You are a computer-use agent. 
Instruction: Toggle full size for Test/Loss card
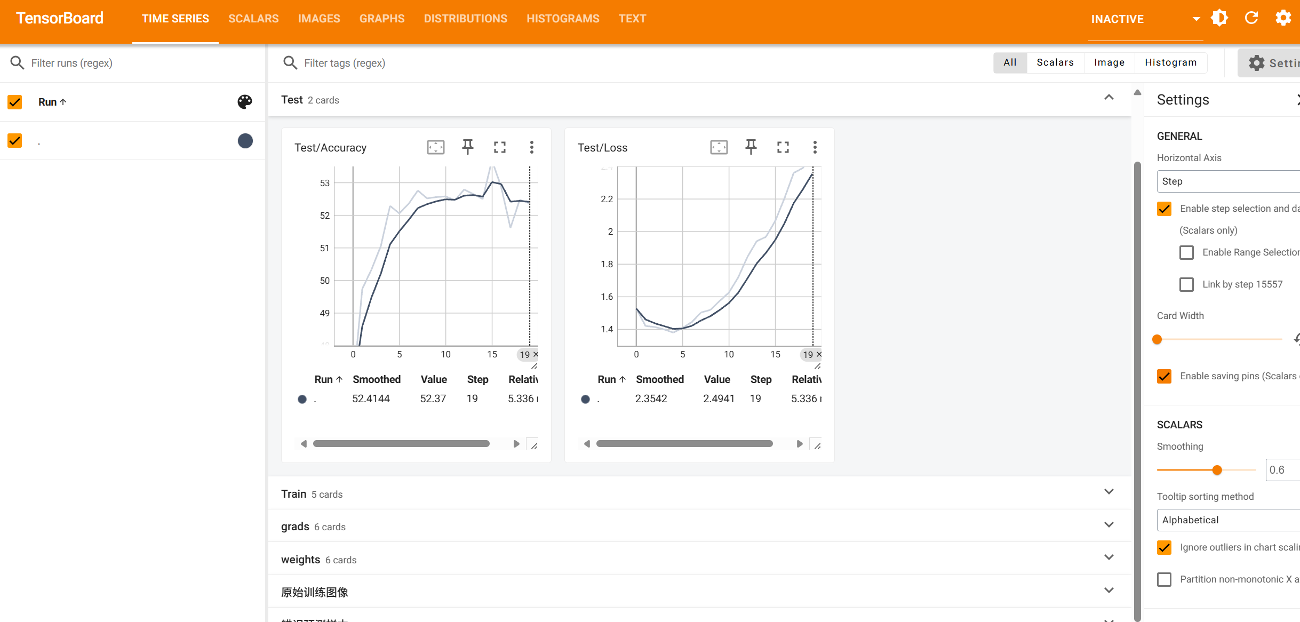coord(783,147)
